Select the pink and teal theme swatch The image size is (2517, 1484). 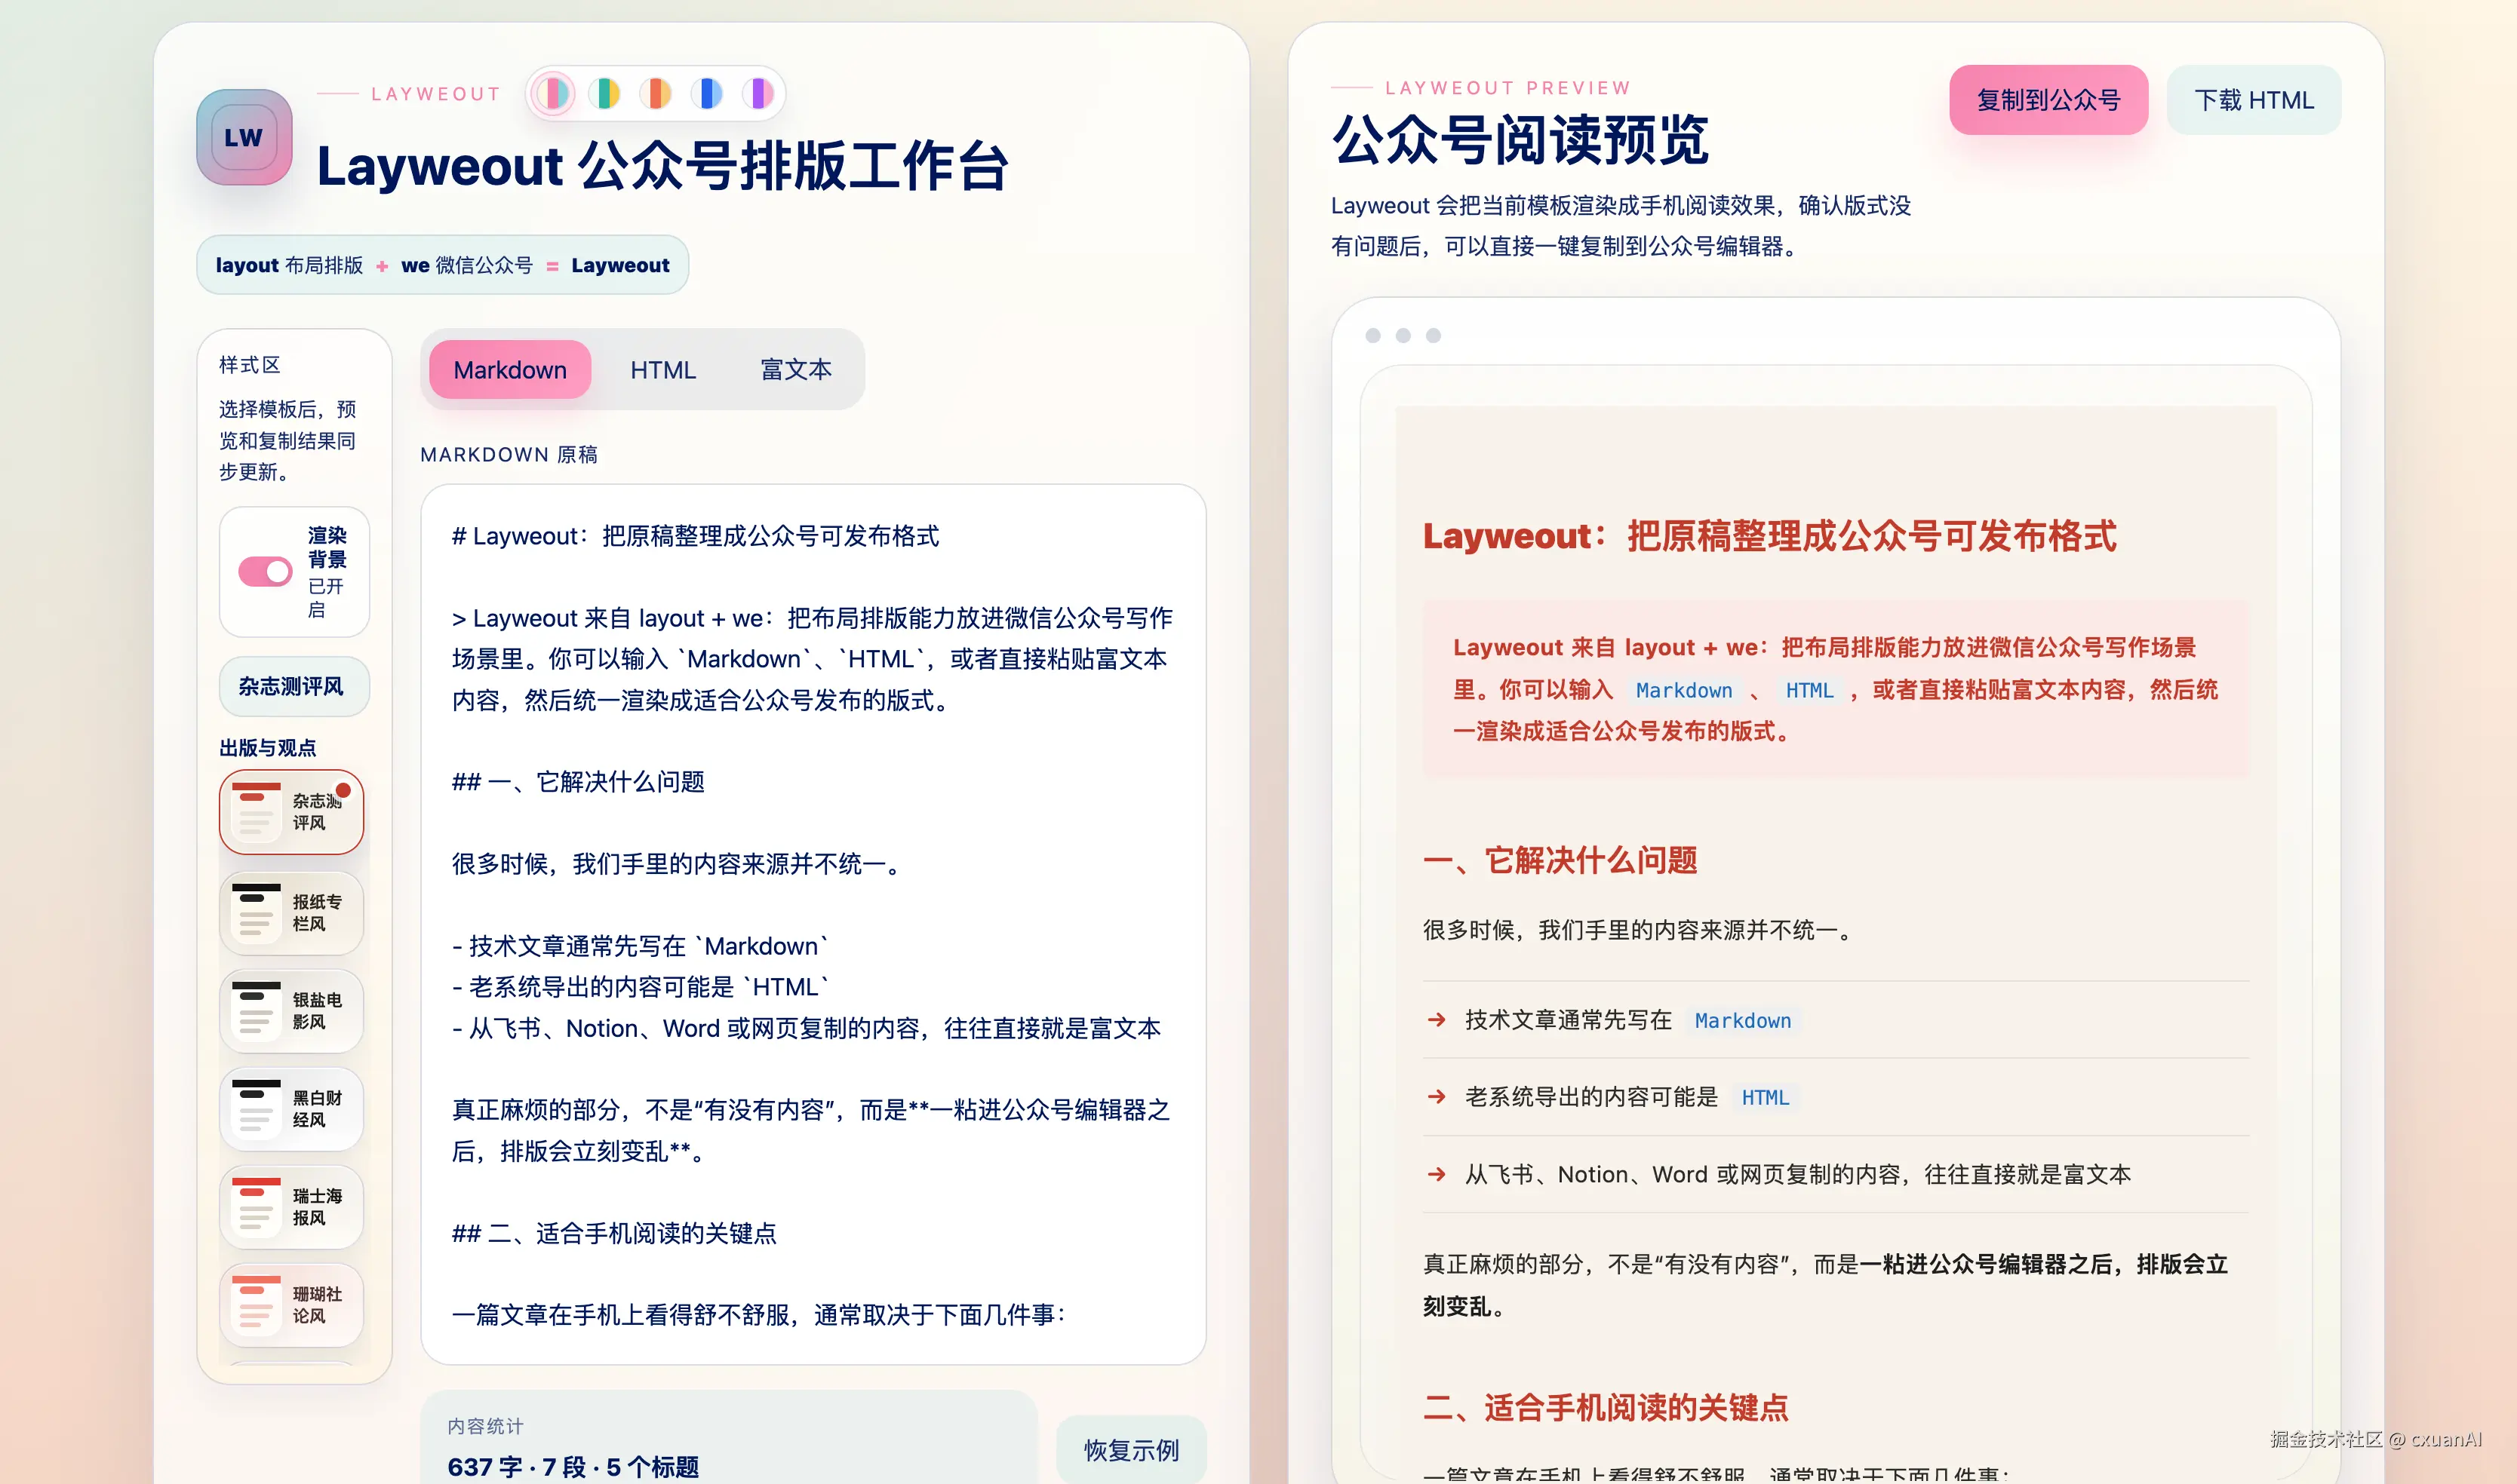[x=553, y=94]
